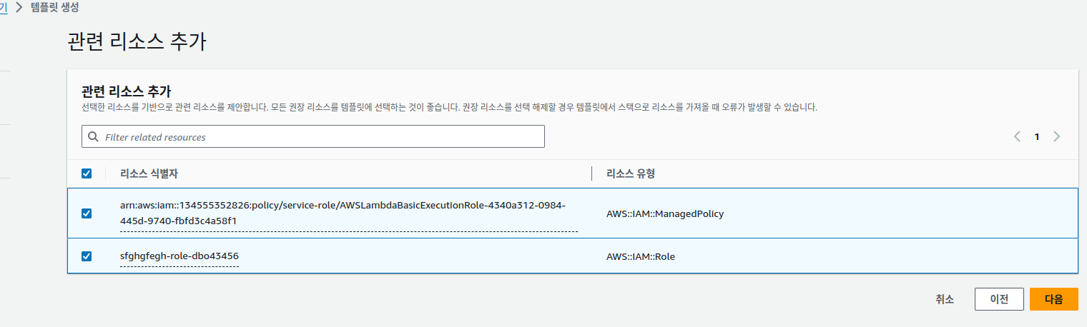The width and height of the screenshot is (1087, 327).
Task: Proceed with the orange 다음 button
Action: click(x=1053, y=300)
